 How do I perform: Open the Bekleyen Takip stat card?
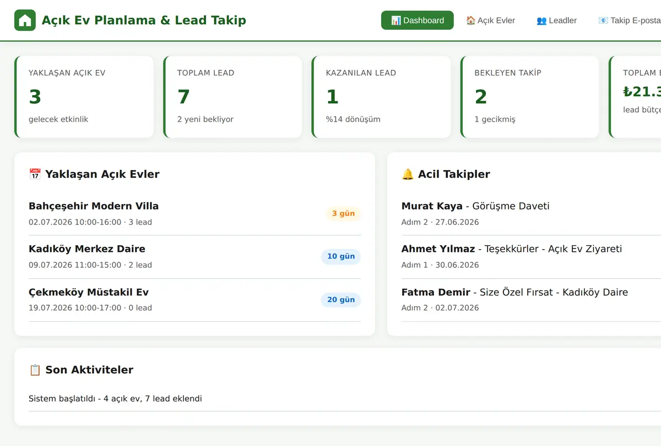coord(530,97)
